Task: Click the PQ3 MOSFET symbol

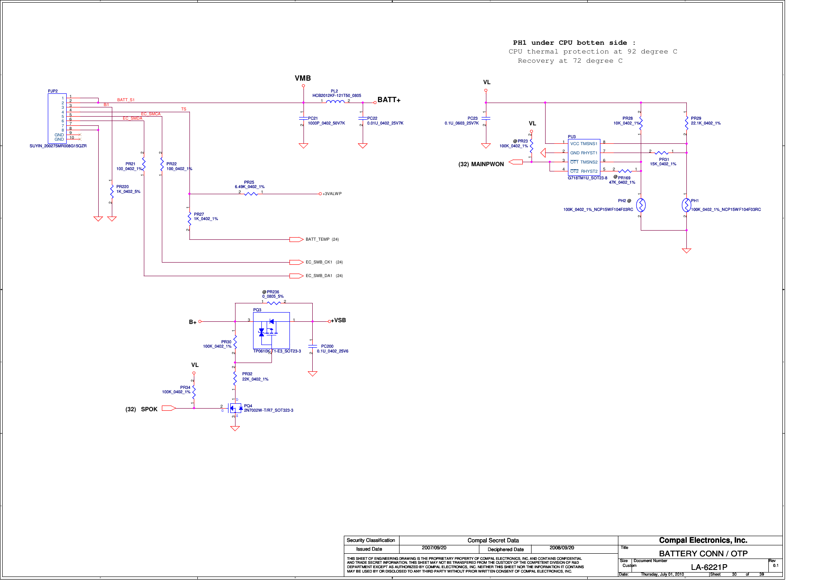Action: (x=271, y=330)
